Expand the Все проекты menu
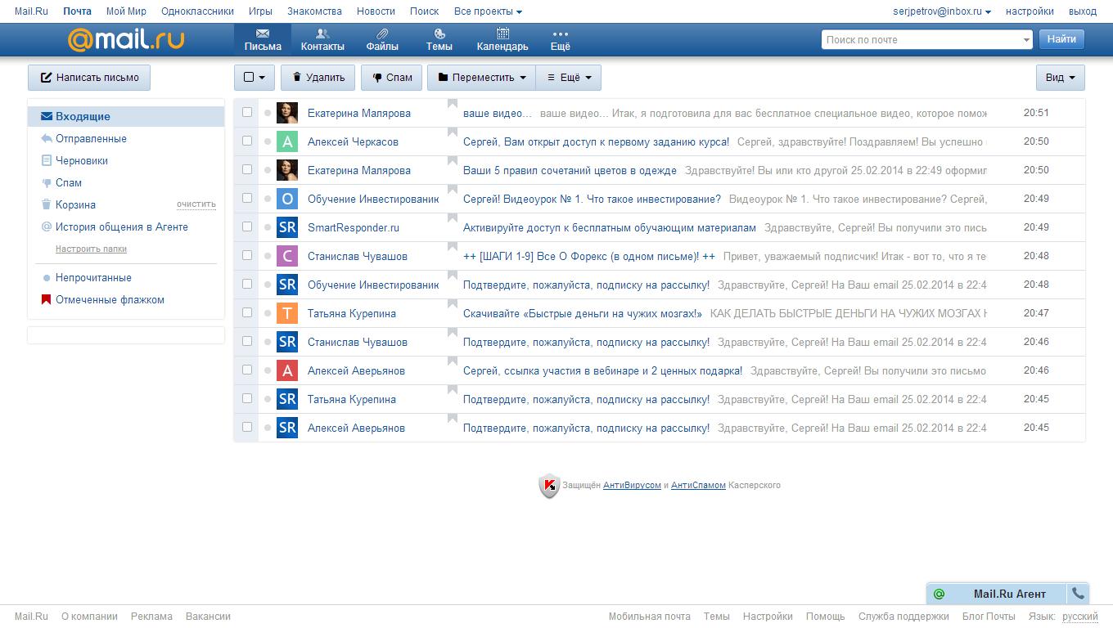The image size is (1113, 628). click(488, 11)
